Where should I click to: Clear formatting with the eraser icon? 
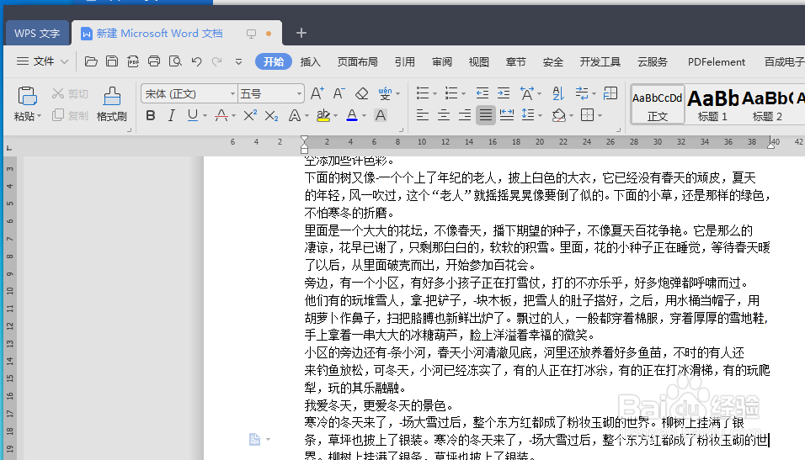coord(361,93)
